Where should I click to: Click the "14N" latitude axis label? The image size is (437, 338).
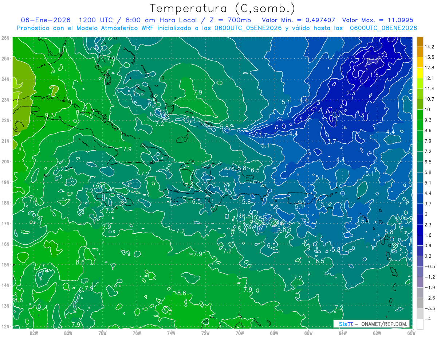pyautogui.click(x=5, y=285)
